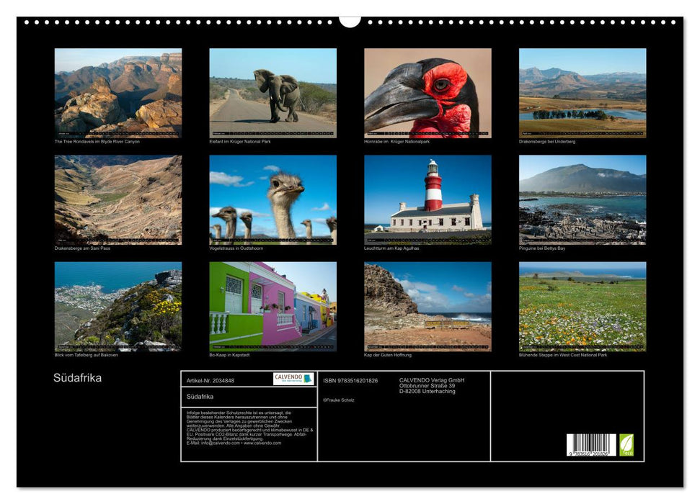Click the Artikel-Nr. 2034848 field
Screen dimensions: 700x504
point(210,380)
